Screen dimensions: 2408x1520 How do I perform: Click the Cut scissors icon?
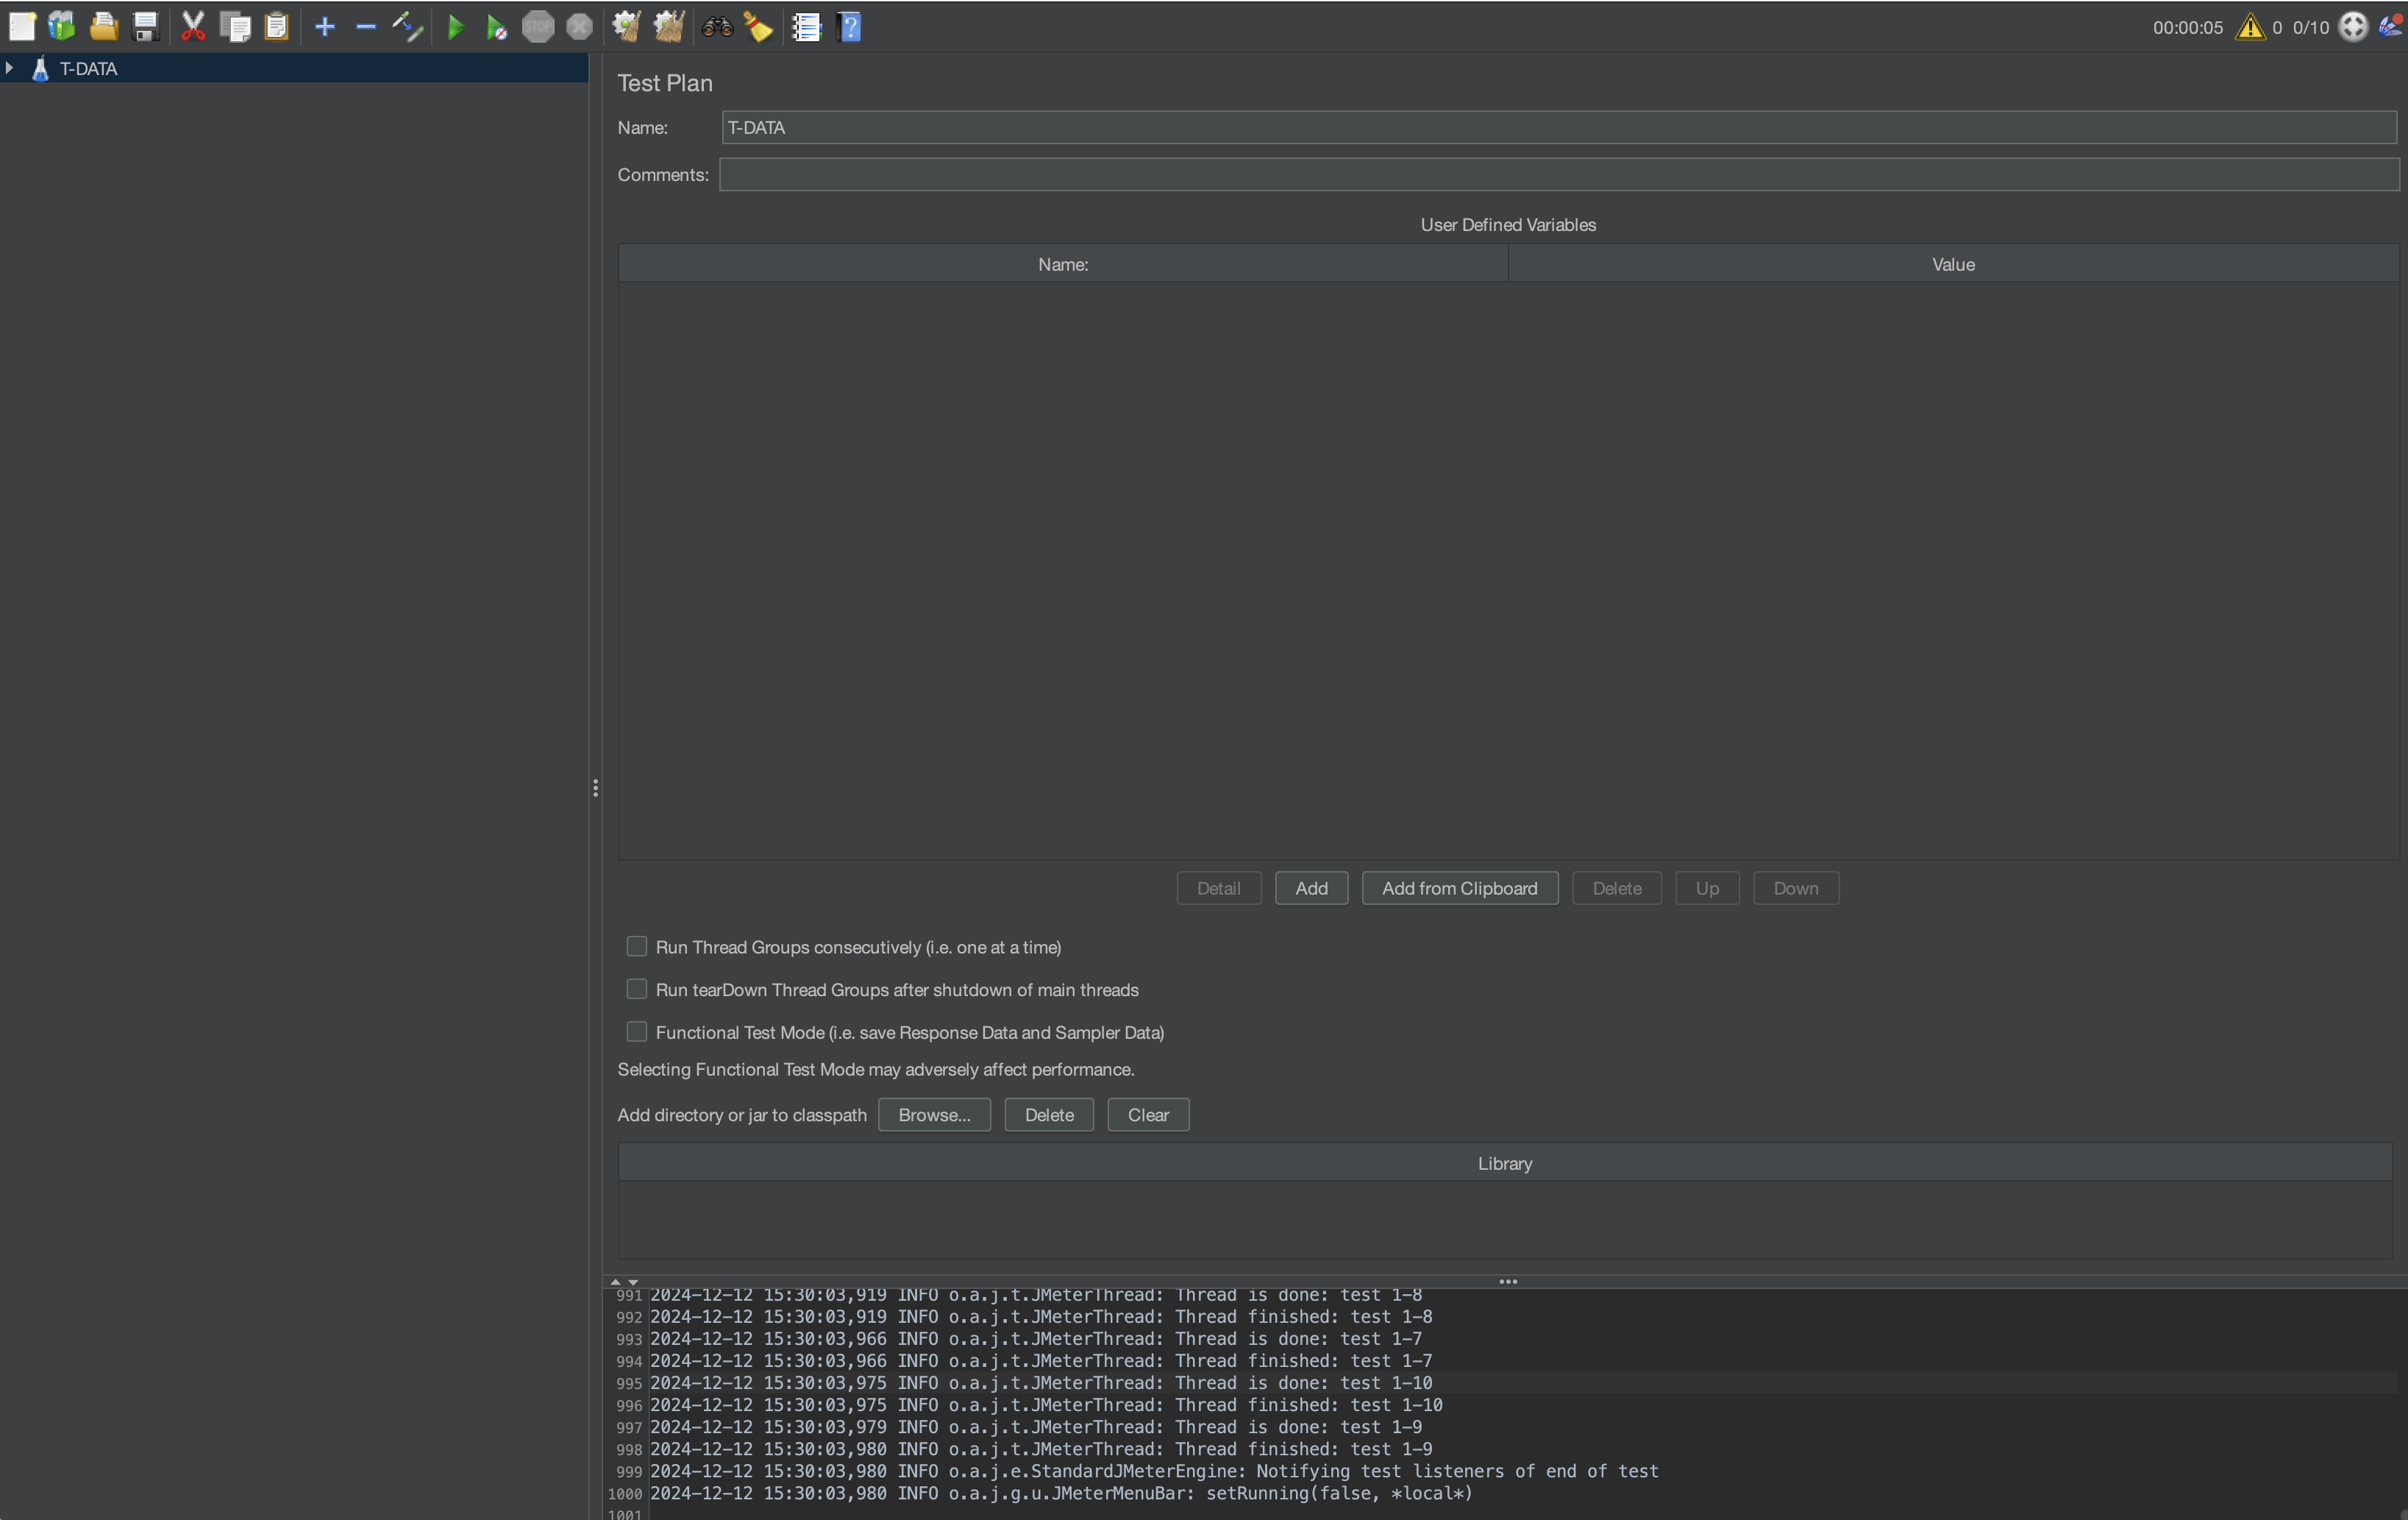pos(193,27)
